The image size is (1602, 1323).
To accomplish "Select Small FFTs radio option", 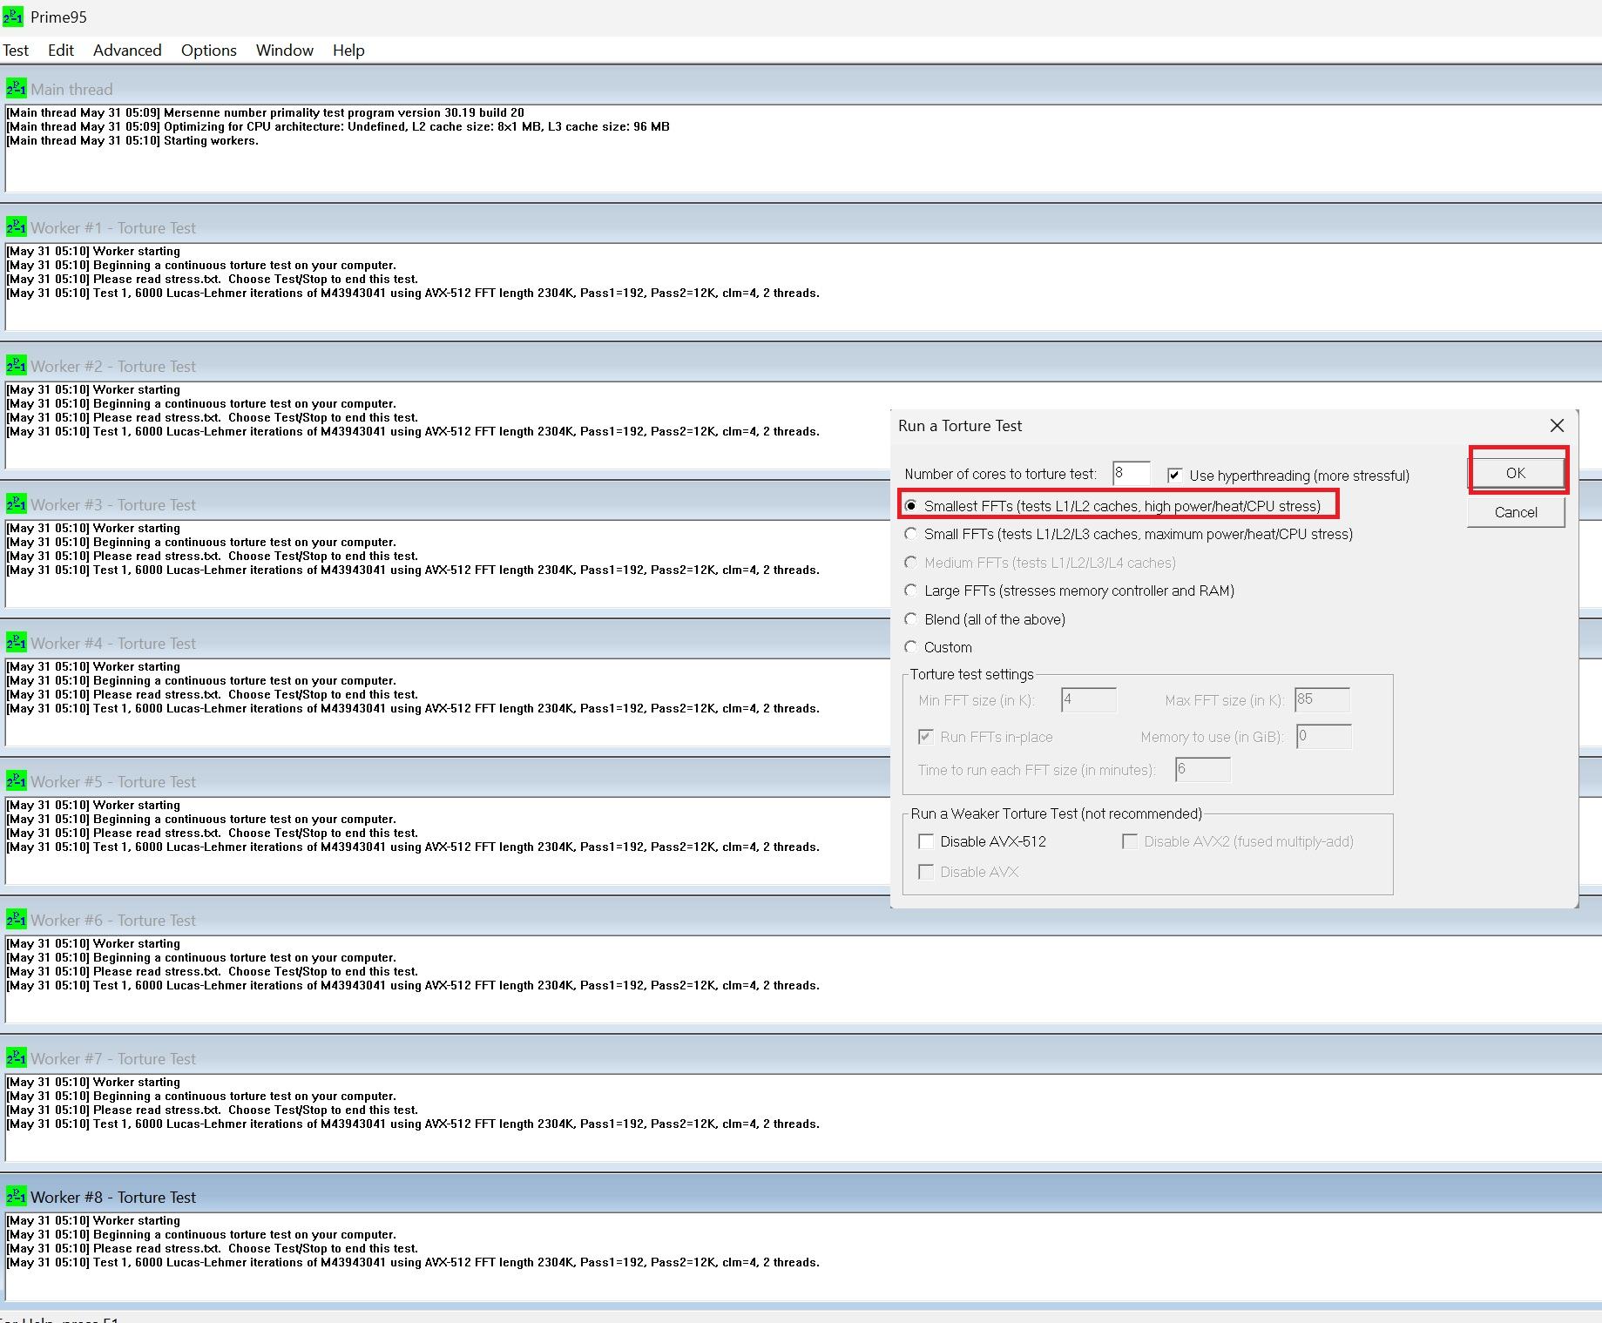I will click(x=911, y=534).
